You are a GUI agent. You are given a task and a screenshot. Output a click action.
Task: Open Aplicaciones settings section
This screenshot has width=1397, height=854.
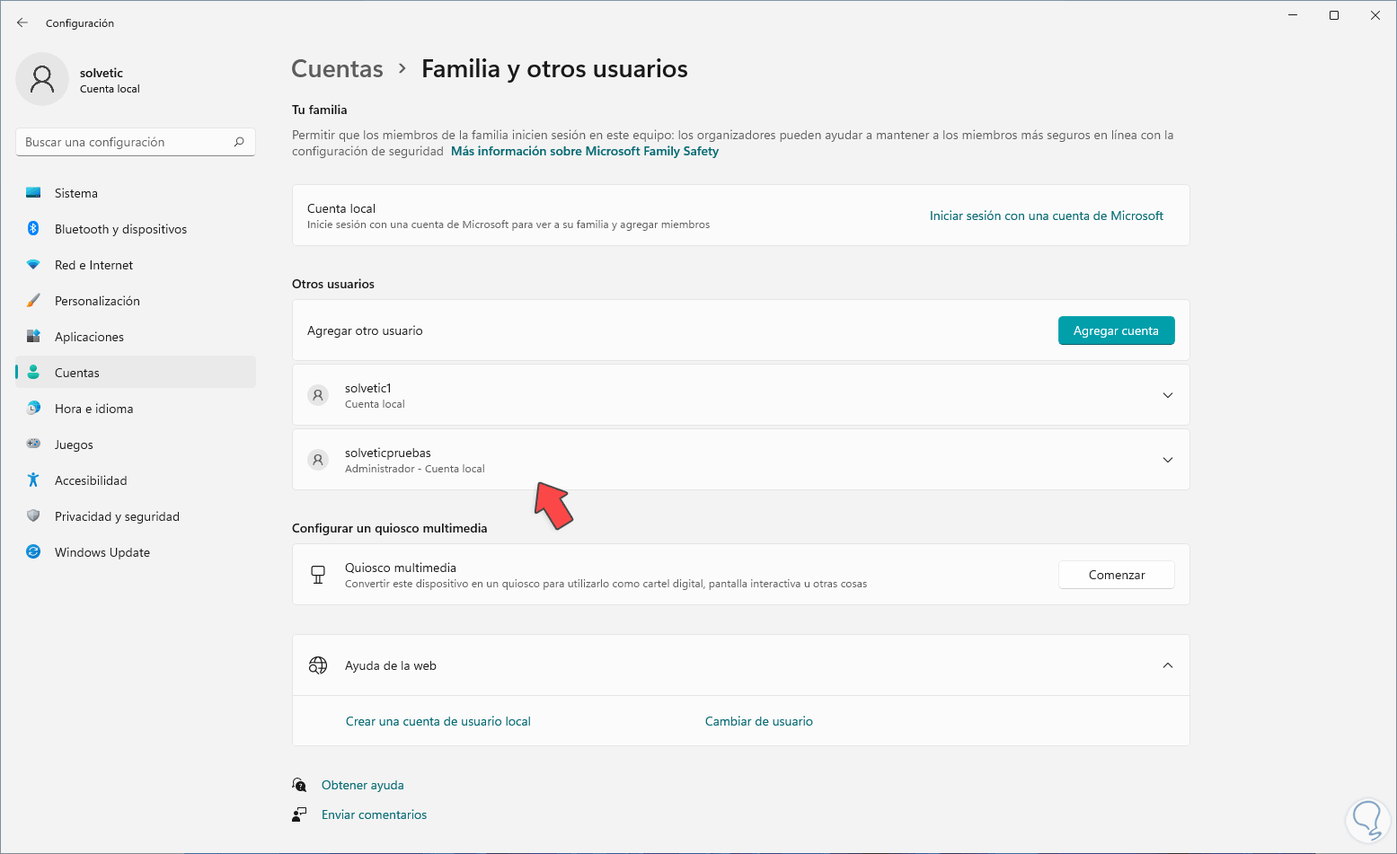pos(89,337)
